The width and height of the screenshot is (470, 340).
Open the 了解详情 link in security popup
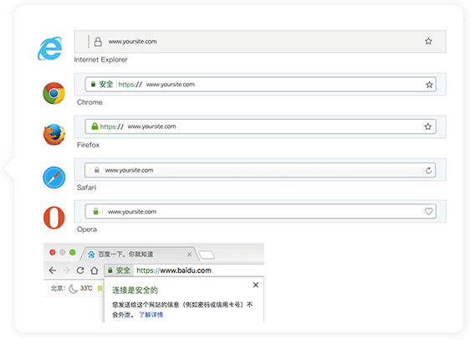[151, 315]
